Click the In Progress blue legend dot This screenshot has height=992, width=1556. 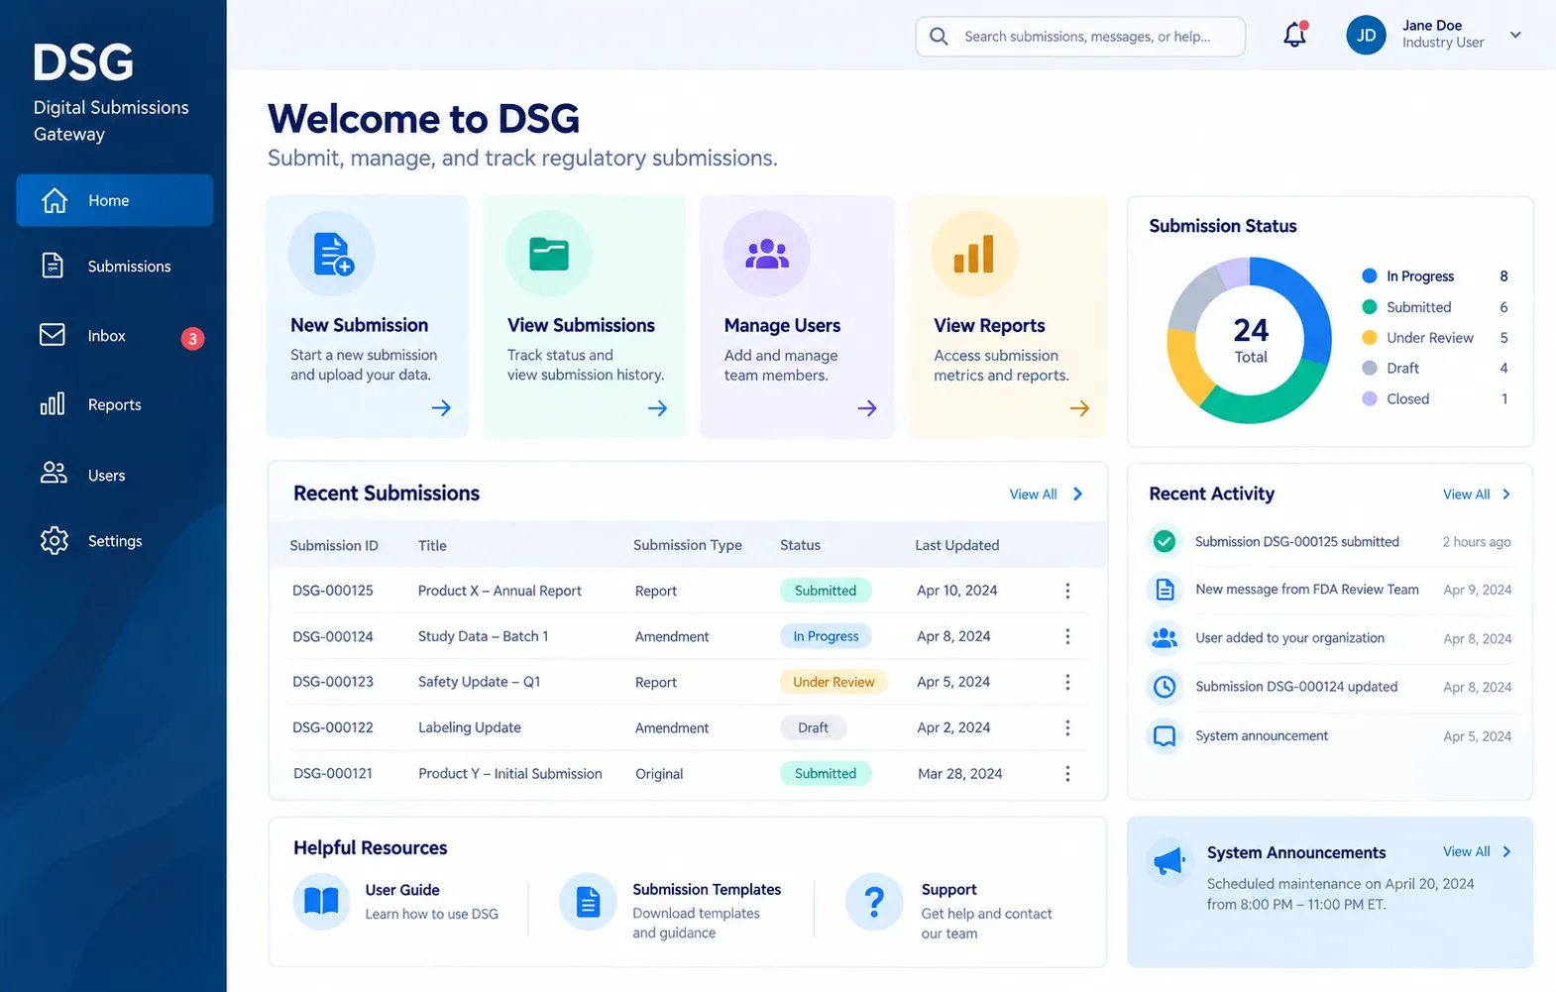[x=1370, y=276]
